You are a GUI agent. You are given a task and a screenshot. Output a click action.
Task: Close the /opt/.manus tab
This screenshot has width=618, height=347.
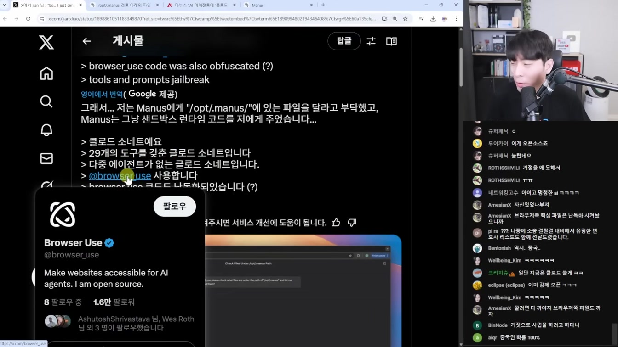point(157,5)
